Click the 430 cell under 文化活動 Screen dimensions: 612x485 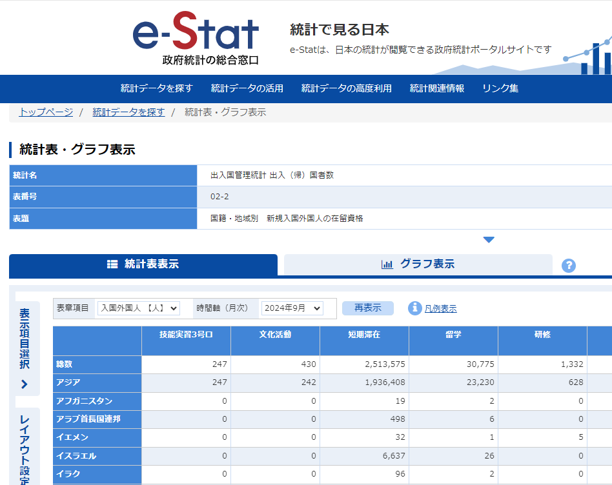pos(275,364)
